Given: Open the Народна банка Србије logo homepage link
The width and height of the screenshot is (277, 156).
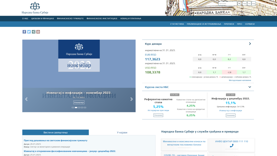Looking at the screenshot, I should point(35,8).
